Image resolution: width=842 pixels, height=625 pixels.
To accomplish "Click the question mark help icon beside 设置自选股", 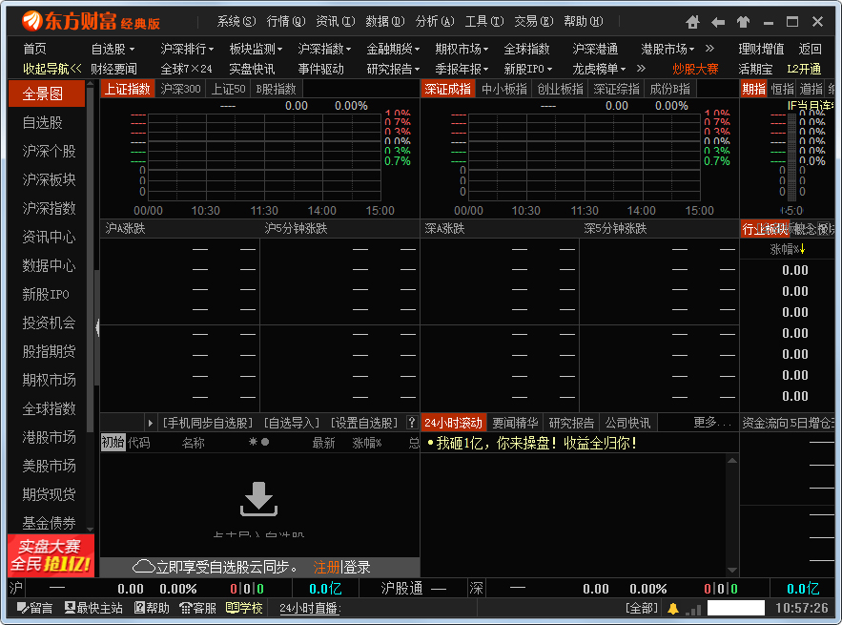I will (x=412, y=423).
